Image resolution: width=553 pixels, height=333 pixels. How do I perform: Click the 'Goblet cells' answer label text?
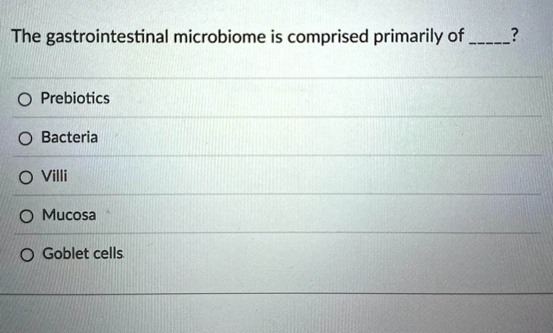click(x=83, y=254)
